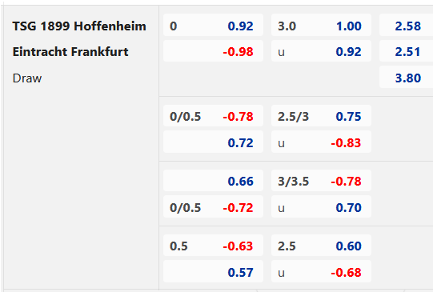Pick Frankfurt handicap odds 0.72
433x292 pixels.
(x=213, y=142)
